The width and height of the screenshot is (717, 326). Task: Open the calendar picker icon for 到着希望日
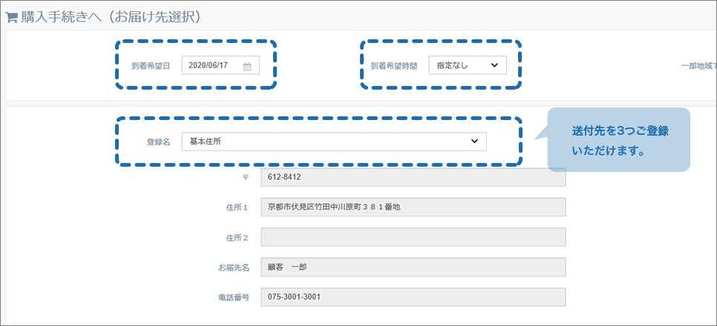click(x=247, y=67)
